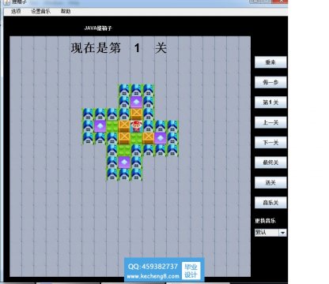Open the 设置音乐 menu
This screenshot has width=329, height=284.
tap(41, 11)
